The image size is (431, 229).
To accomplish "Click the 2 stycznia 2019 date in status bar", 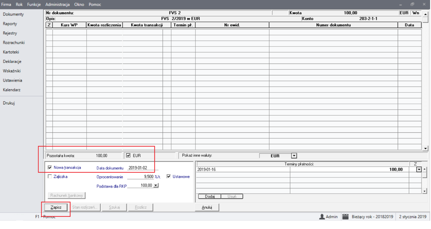I will tap(413, 217).
